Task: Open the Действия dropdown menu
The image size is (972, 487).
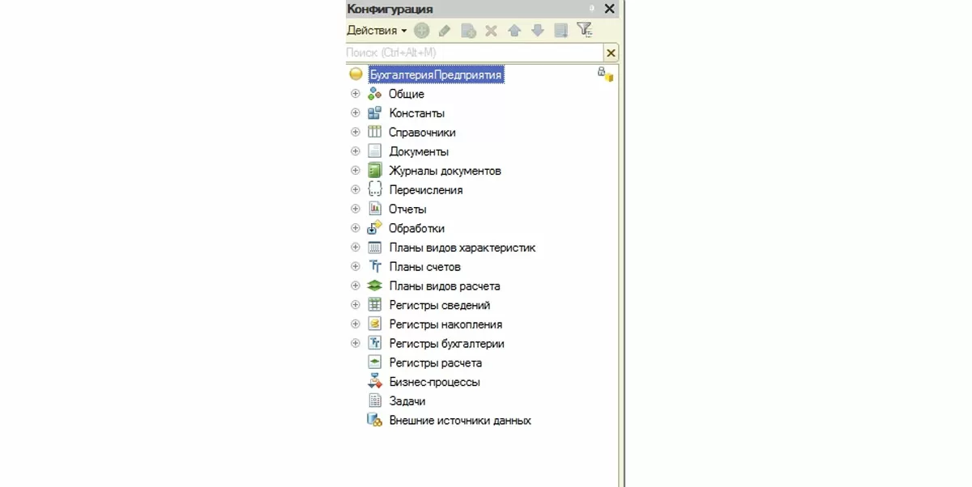Action: click(x=377, y=31)
